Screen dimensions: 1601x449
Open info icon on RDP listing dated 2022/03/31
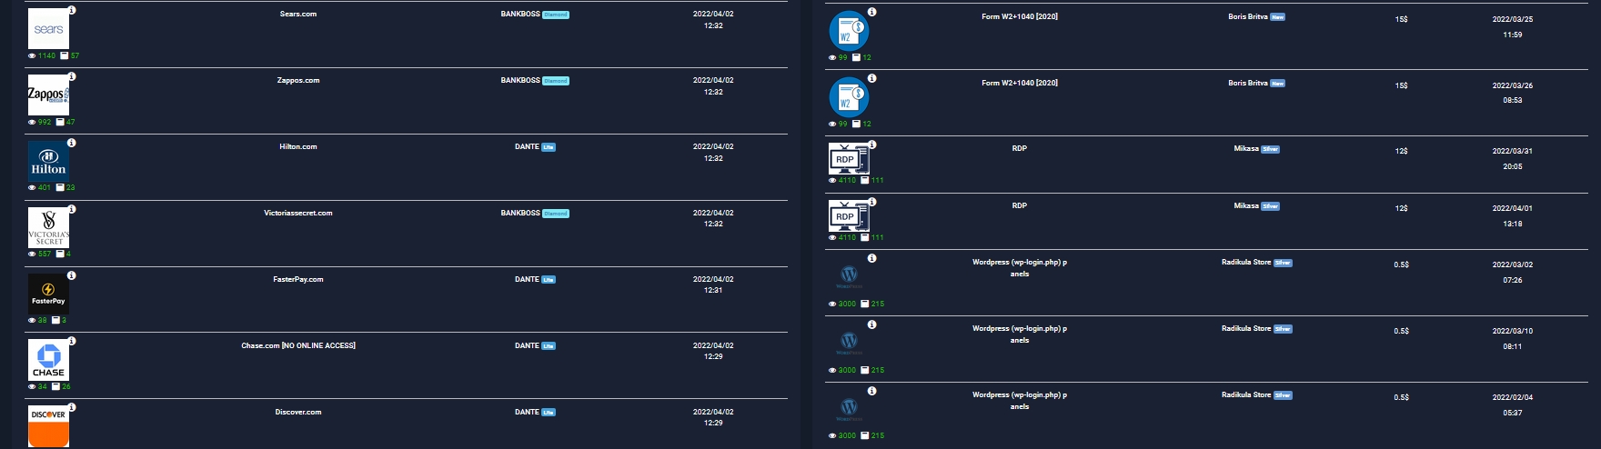pos(871,145)
